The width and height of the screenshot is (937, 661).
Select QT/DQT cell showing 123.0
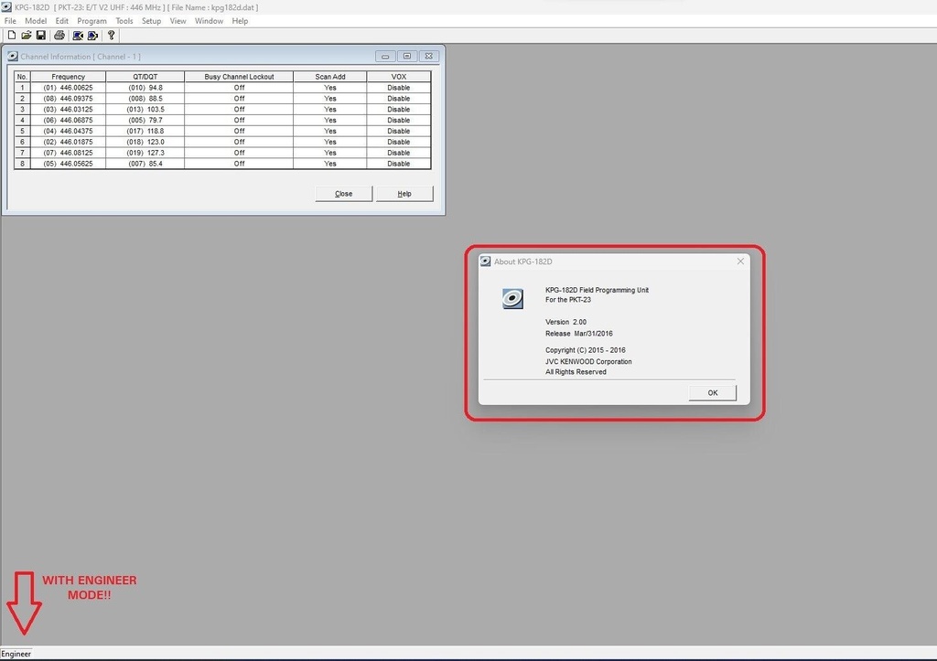point(145,142)
